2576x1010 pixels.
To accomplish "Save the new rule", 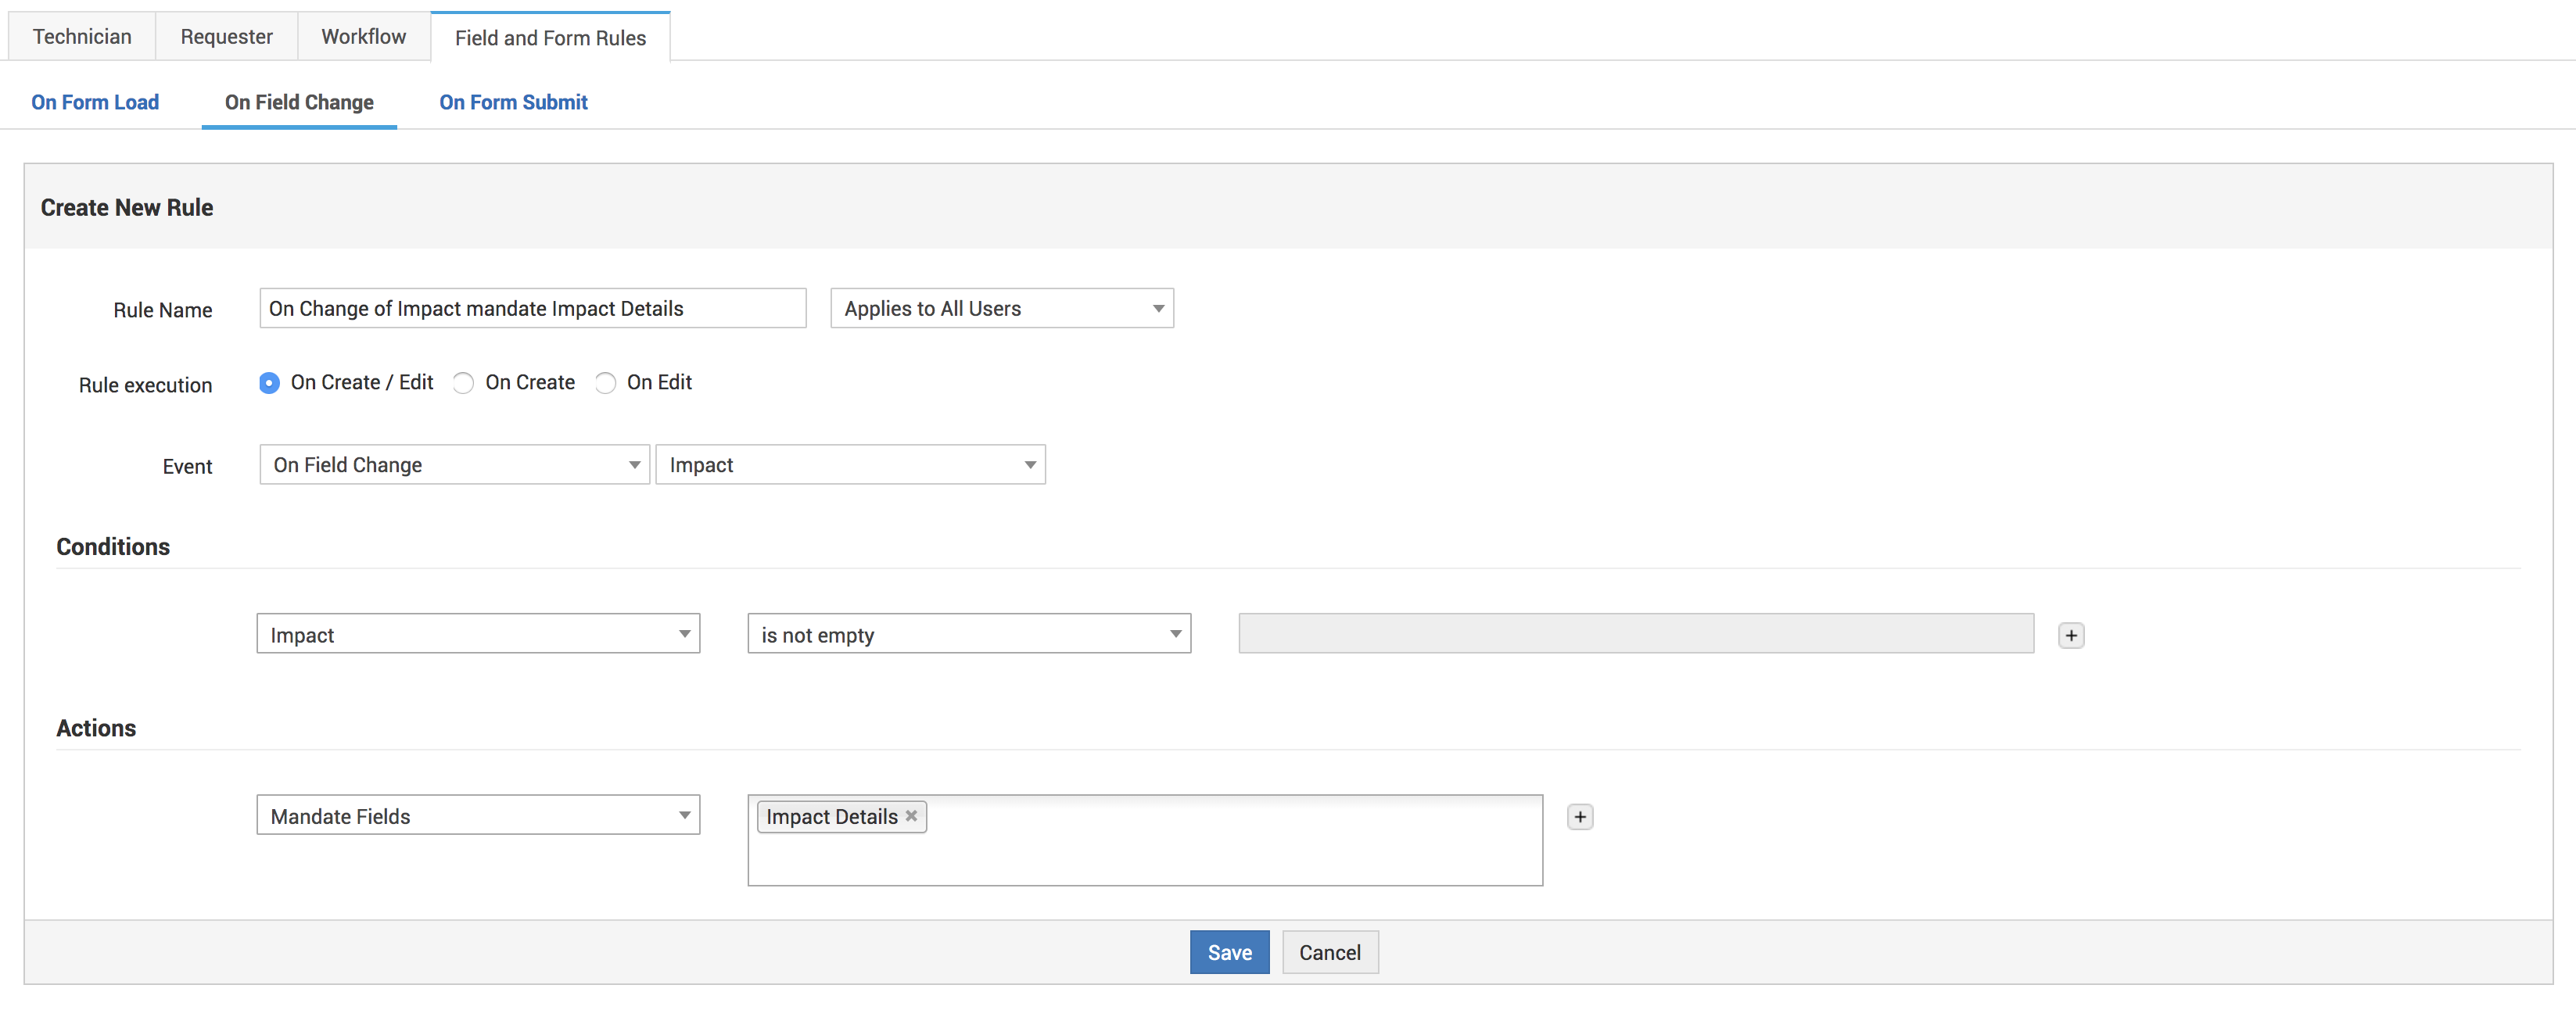I will point(1229,951).
